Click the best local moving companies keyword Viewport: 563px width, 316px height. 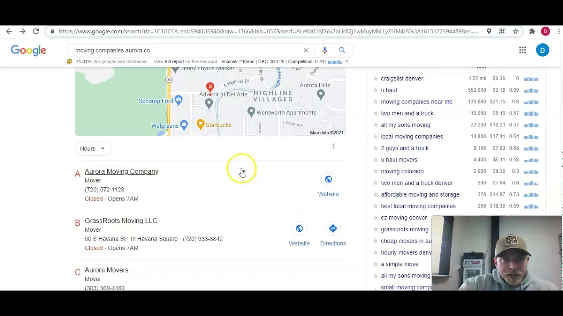(418, 206)
